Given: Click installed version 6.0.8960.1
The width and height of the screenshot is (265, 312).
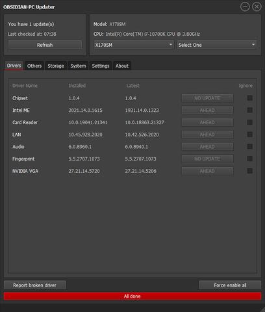Looking at the screenshot, I should click(80, 147).
